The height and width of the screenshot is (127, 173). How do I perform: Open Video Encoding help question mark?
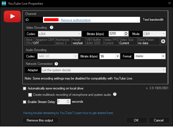(x=52, y=27)
